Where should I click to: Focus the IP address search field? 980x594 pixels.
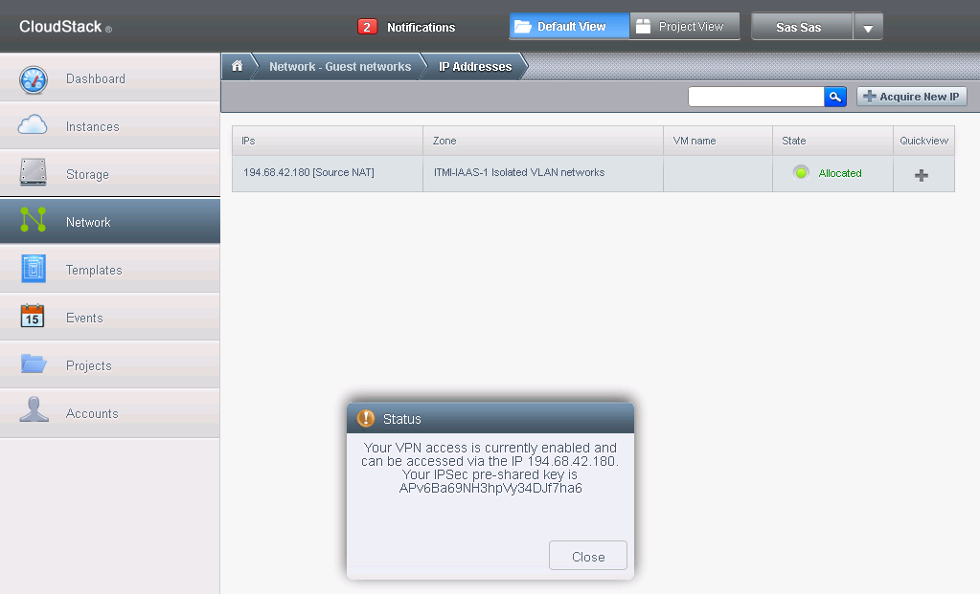tap(756, 97)
